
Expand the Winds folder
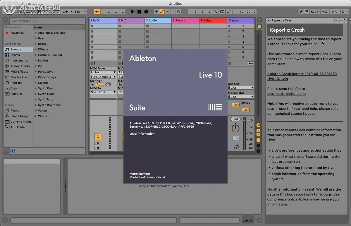click(x=36, y=116)
